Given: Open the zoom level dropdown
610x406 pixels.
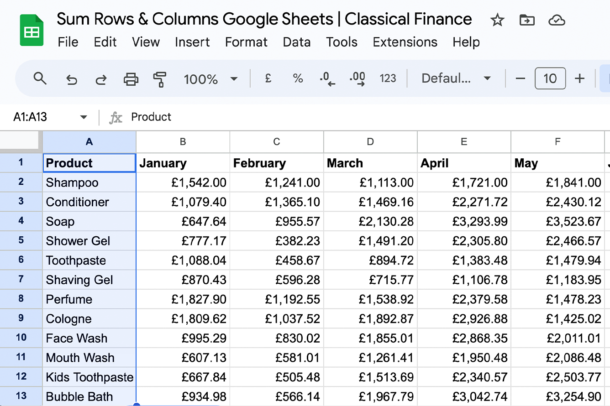Looking at the screenshot, I should coord(211,78).
